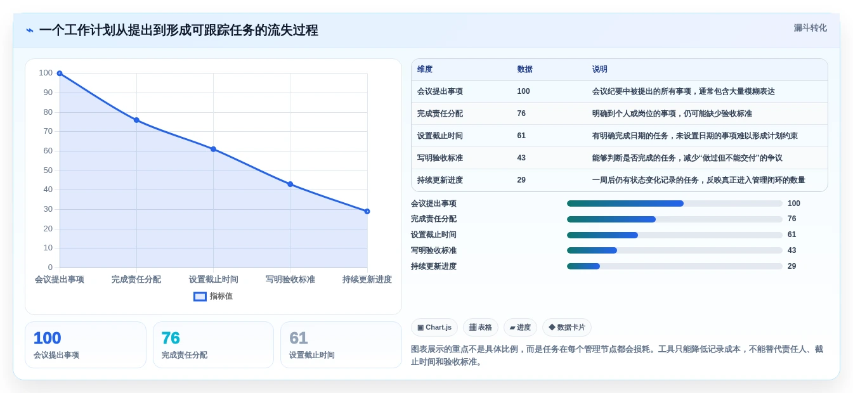853x393 pixels.
Task: Click the table value 43
Action: (521, 158)
